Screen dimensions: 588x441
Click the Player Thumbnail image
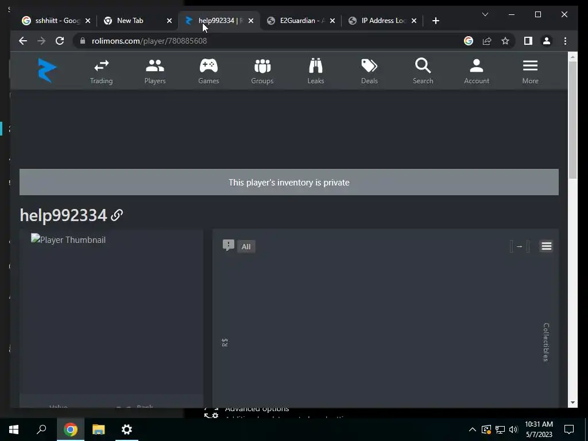[x=68, y=239]
